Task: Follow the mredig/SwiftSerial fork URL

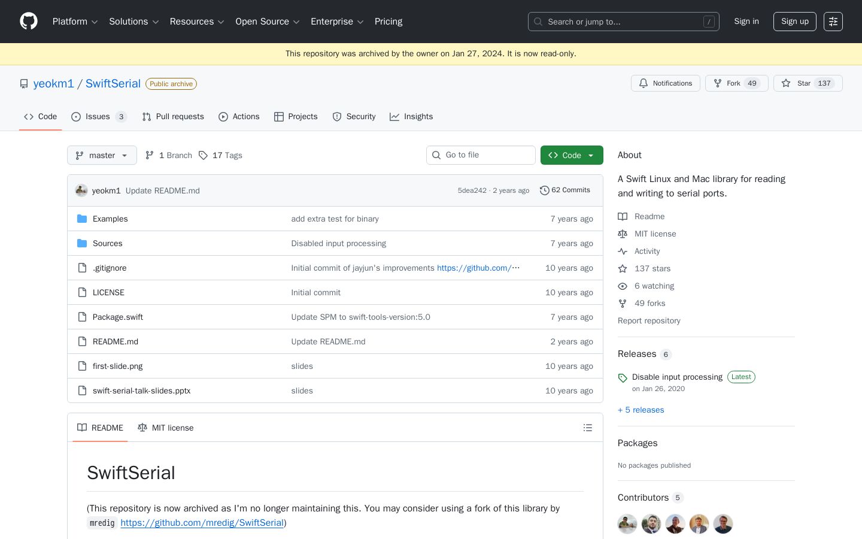Action: click(202, 523)
